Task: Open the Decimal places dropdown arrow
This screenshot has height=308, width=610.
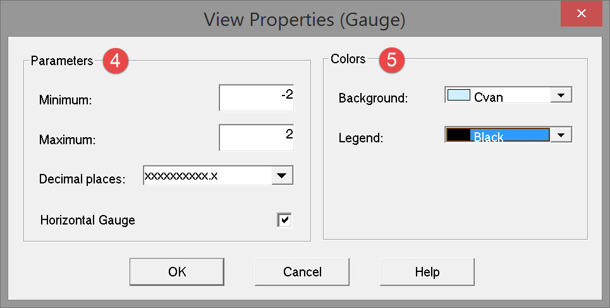Action: (283, 175)
